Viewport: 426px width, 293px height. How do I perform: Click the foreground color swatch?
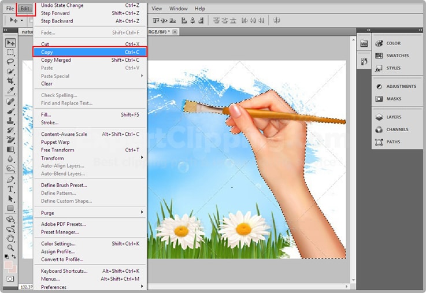pos(8,265)
